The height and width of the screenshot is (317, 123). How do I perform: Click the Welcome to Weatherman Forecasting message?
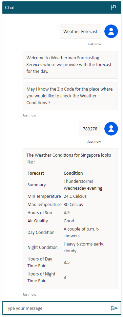click(x=70, y=65)
